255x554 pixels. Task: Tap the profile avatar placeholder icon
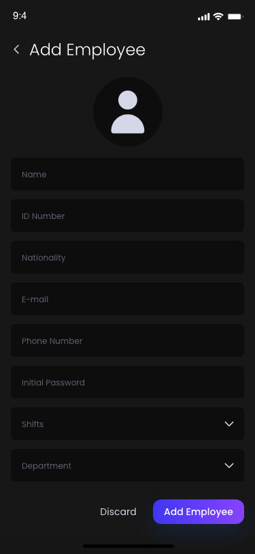pyautogui.click(x=128, y=112)
